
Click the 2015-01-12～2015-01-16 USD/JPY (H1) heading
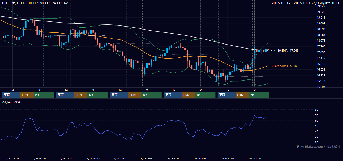point(306,3)
